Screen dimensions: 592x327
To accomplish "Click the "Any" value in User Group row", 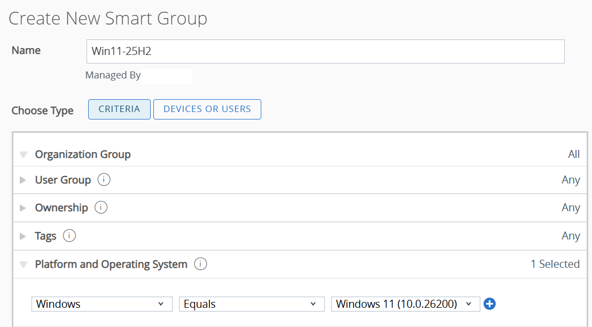I will tap(571, 180).
